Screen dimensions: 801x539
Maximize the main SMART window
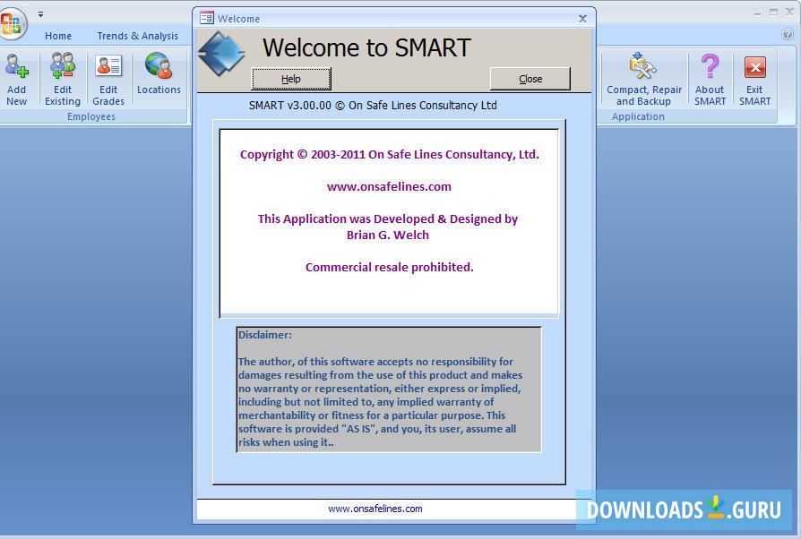(773, 12)
